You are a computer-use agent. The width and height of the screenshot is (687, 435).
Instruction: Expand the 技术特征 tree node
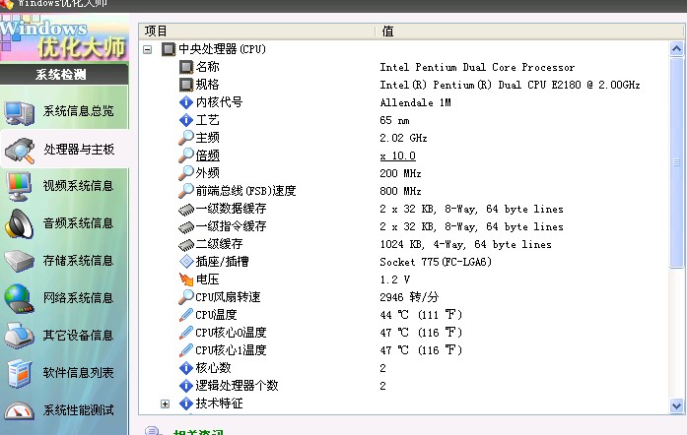click(x=166, y=404)
